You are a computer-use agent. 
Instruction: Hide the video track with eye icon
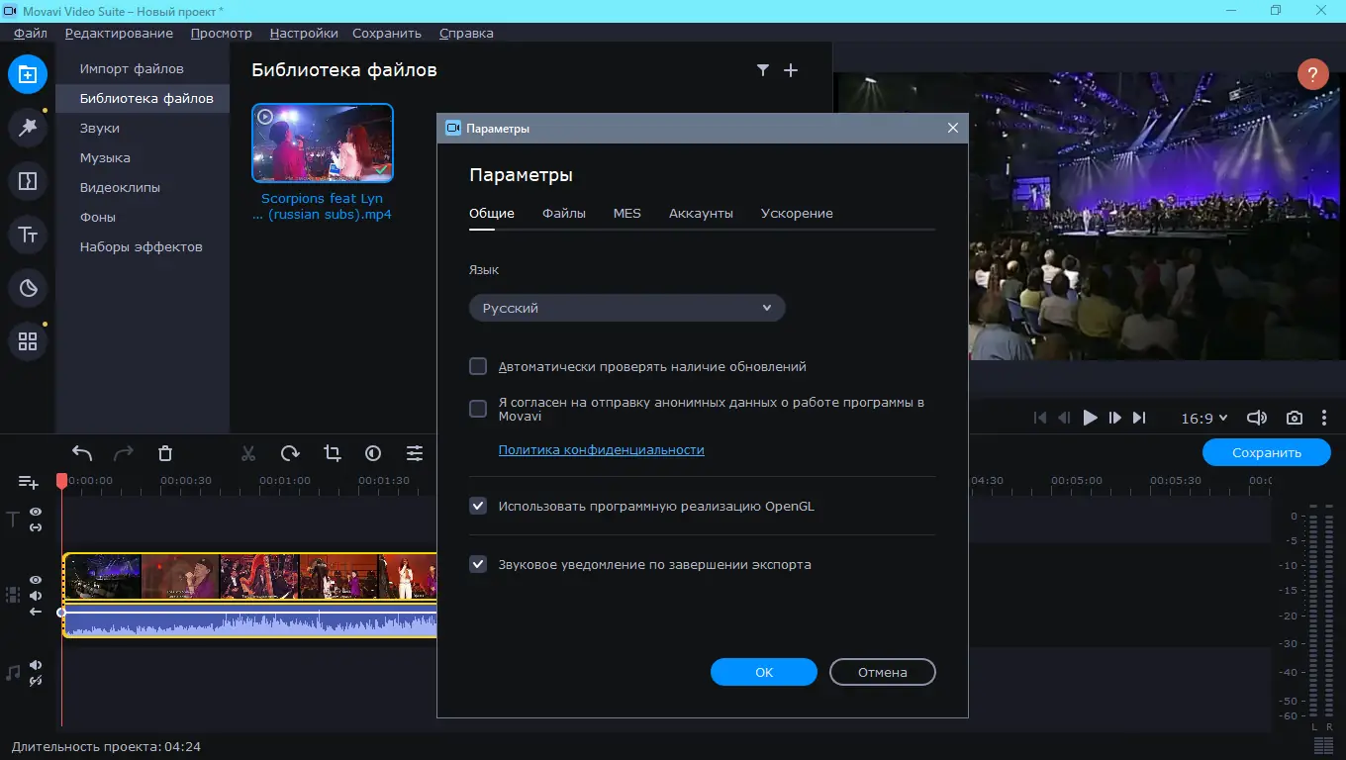tap(36, 580)
